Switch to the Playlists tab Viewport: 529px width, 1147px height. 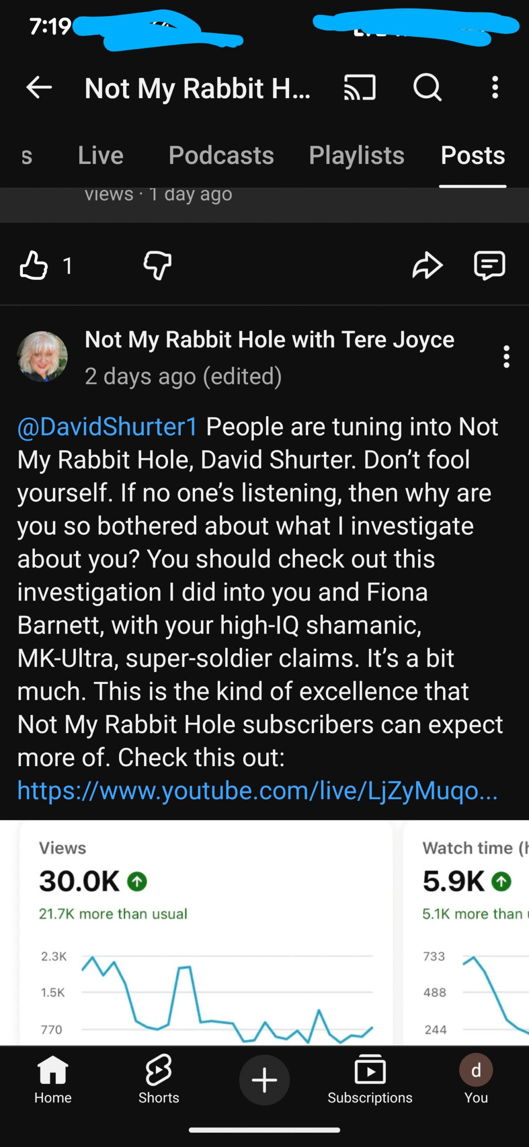coord(357,155)
